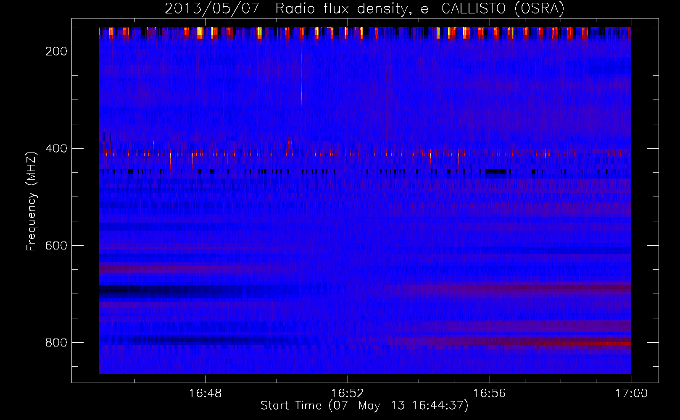The image size is (680, 420).
Task: Click the 16:48 time tick label
Action: pos(206,394)
